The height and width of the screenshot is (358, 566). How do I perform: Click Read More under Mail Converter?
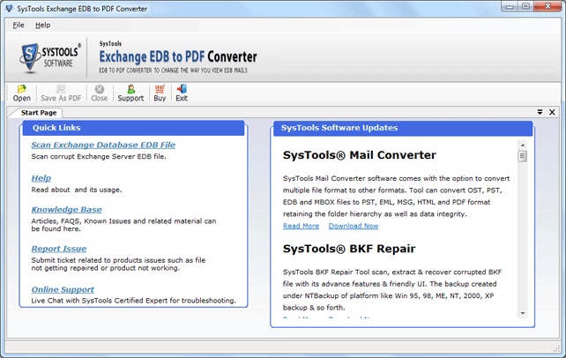[x=301, y=226]
